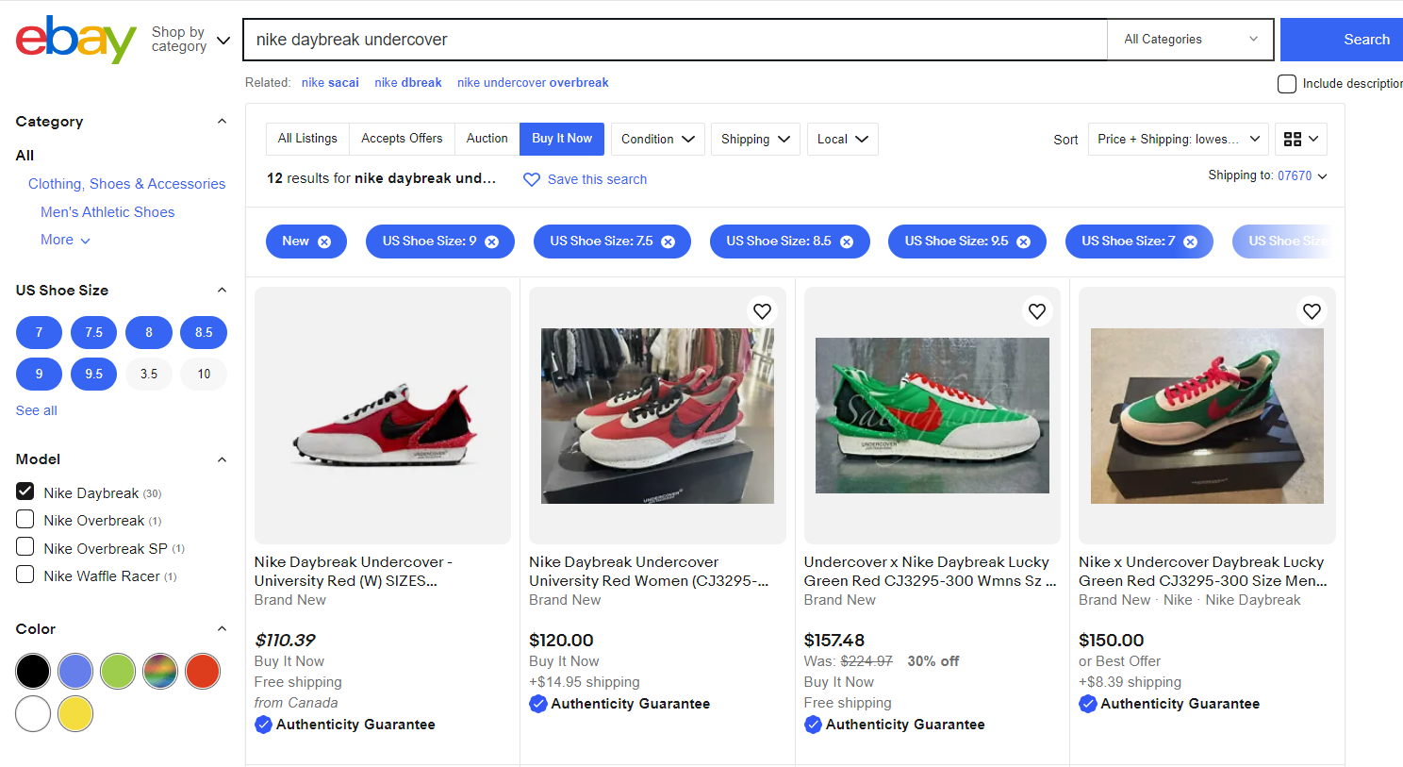Open the Condition filter dropdown
This screenshot has width=1403, height=767.
coord(657,139)
